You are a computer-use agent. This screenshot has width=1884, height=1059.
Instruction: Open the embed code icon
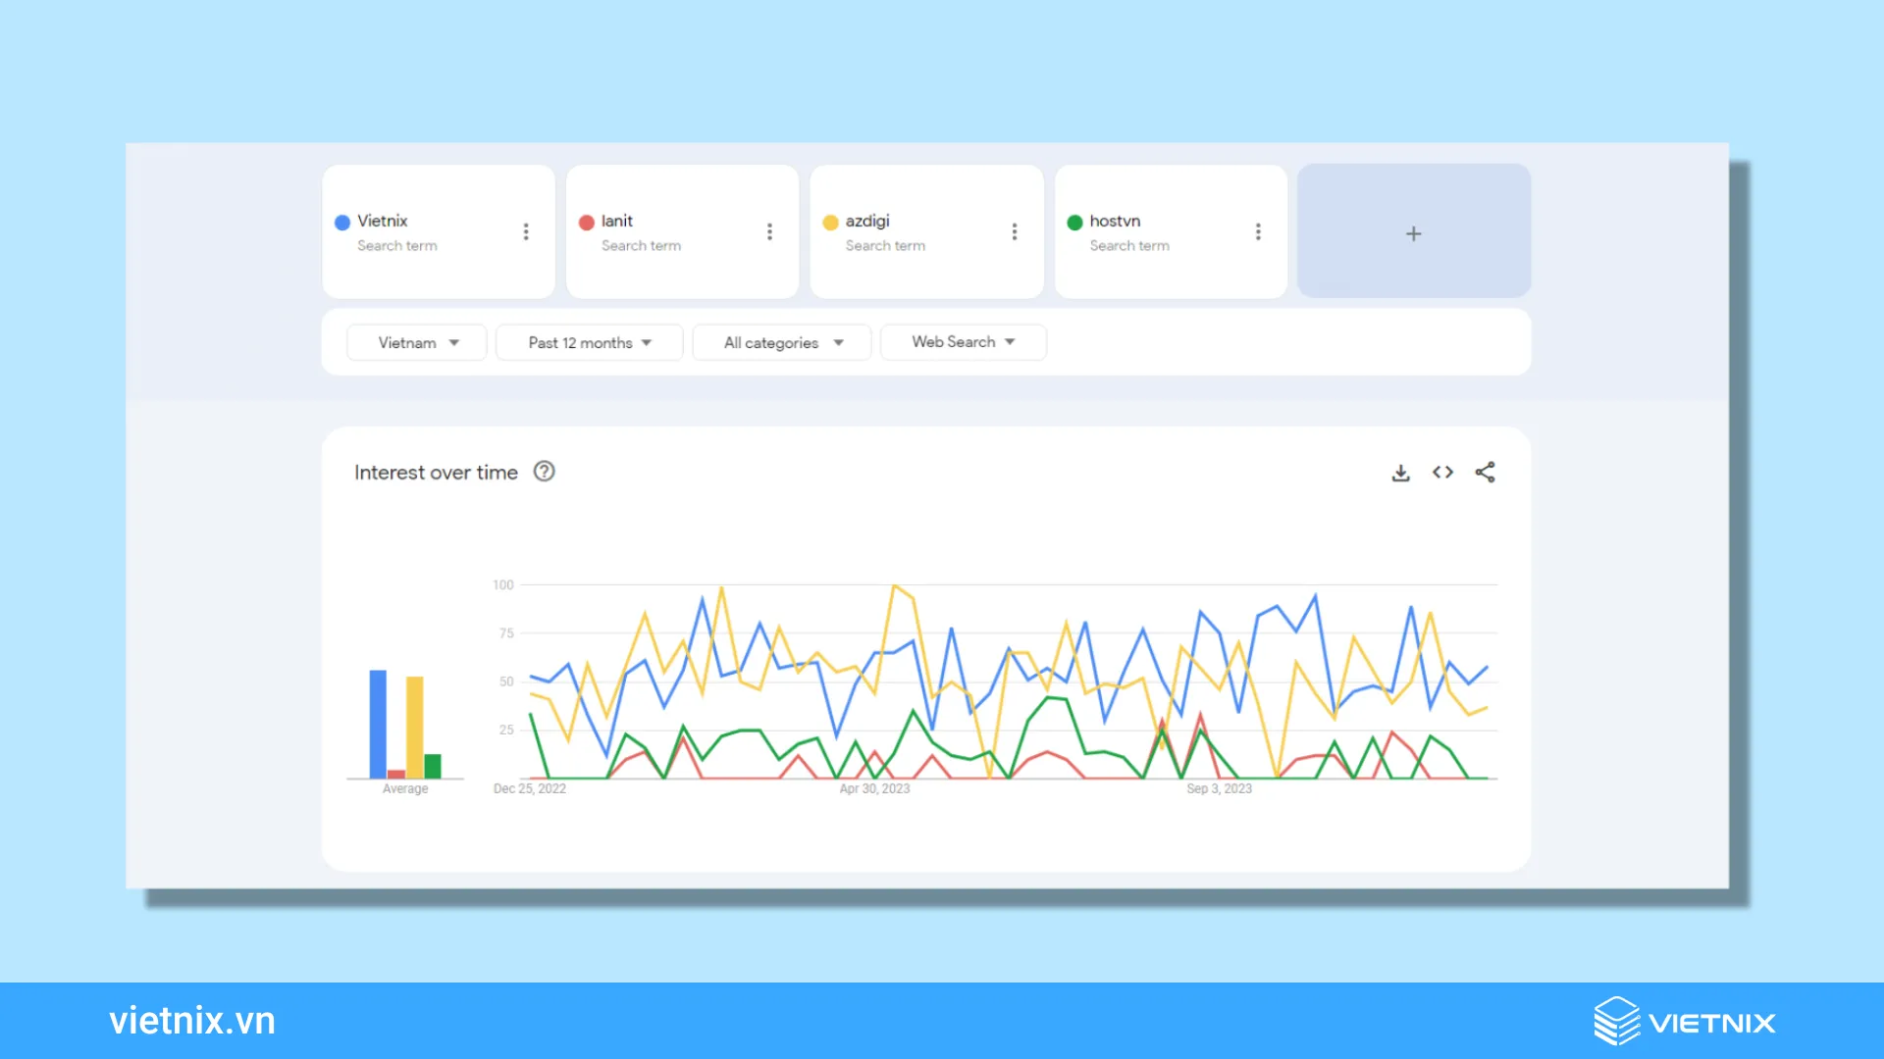click(1442, 473)
